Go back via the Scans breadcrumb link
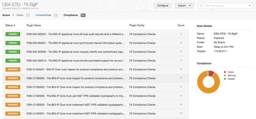The height and width of the screenshot is (119, 256). point(6,15)
